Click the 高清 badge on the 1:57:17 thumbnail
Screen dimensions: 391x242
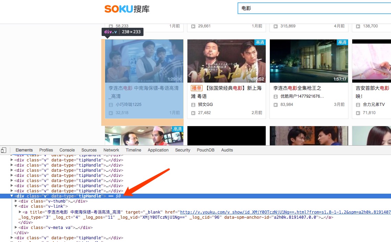342,42
